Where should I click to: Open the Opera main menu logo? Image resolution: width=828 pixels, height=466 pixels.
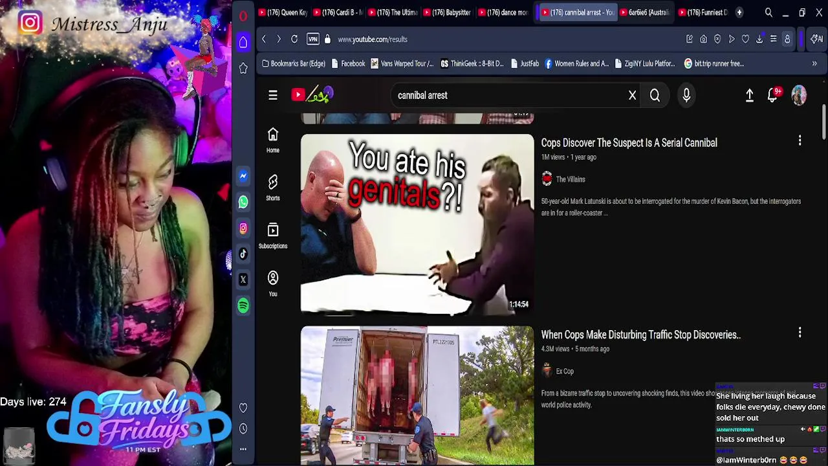click(243, 16)
